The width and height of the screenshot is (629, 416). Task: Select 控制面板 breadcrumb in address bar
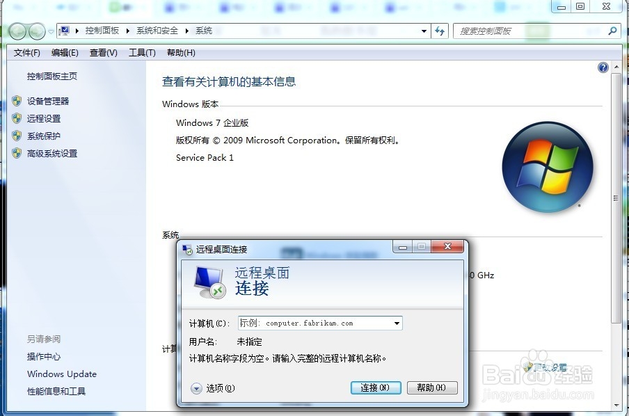[102, 31]
